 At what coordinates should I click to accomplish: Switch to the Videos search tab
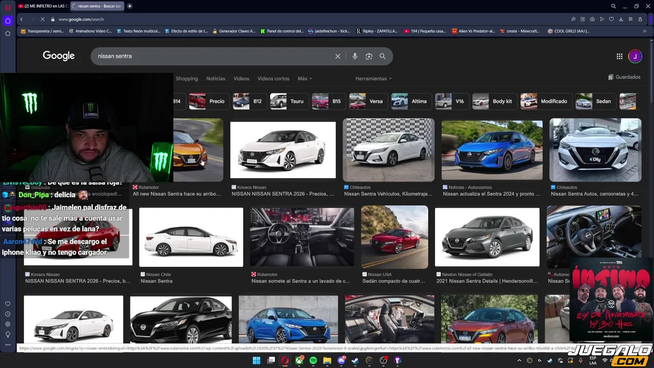tap(241, 79)
